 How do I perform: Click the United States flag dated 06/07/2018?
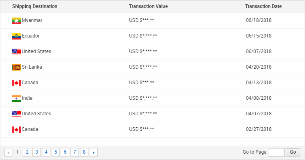[16, 51]
